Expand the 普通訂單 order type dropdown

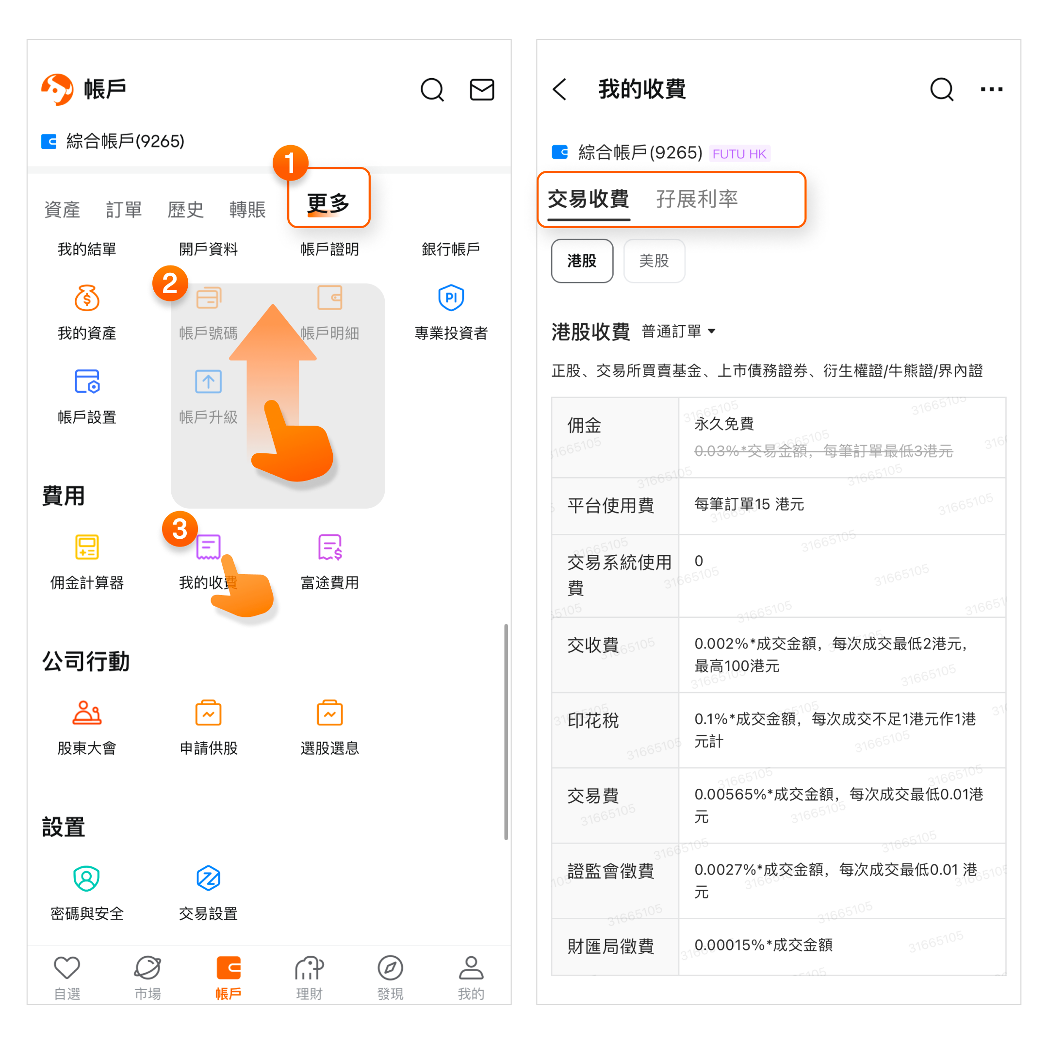[678, 331]
